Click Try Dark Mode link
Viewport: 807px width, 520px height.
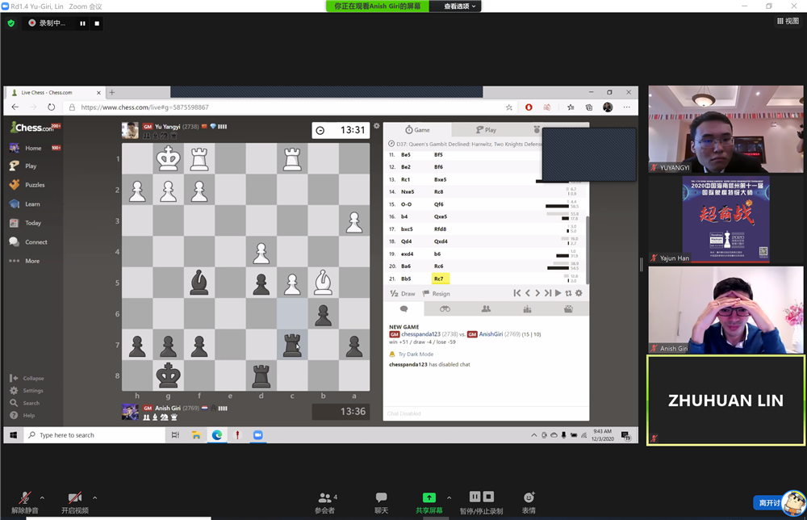point(416,354)
